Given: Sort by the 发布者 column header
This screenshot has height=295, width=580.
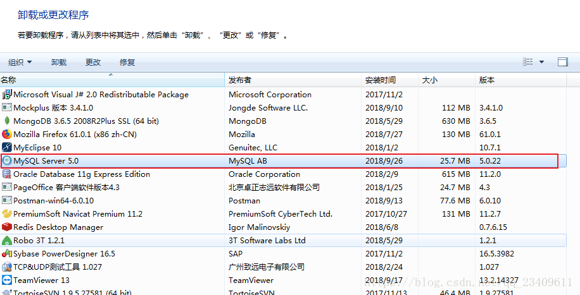Looking at the screenshot, I should pos(293,80).
